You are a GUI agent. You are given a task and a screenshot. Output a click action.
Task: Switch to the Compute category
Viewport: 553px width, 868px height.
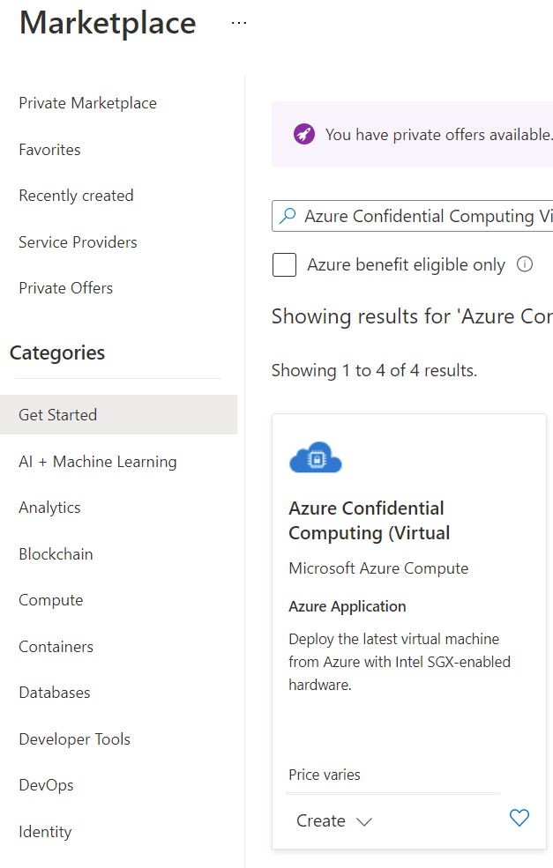(x=50, y=600)
